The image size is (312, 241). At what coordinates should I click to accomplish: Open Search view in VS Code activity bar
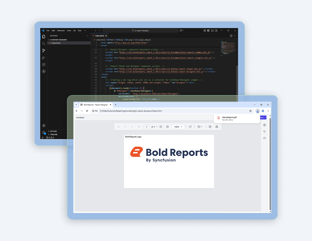click(x=44, y=43)
